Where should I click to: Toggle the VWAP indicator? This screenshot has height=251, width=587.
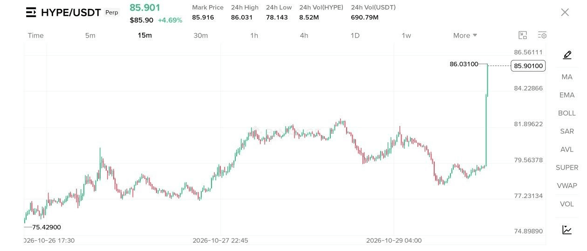pyautogui.click(x=567, y=186)
